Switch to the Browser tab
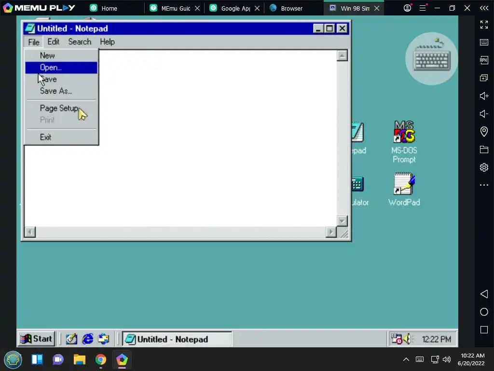 click(x=287, y=8)
